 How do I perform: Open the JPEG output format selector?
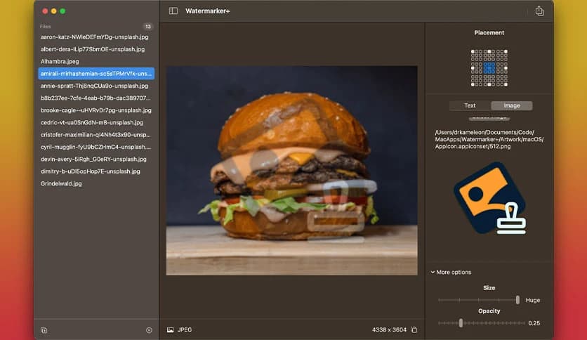185,329
